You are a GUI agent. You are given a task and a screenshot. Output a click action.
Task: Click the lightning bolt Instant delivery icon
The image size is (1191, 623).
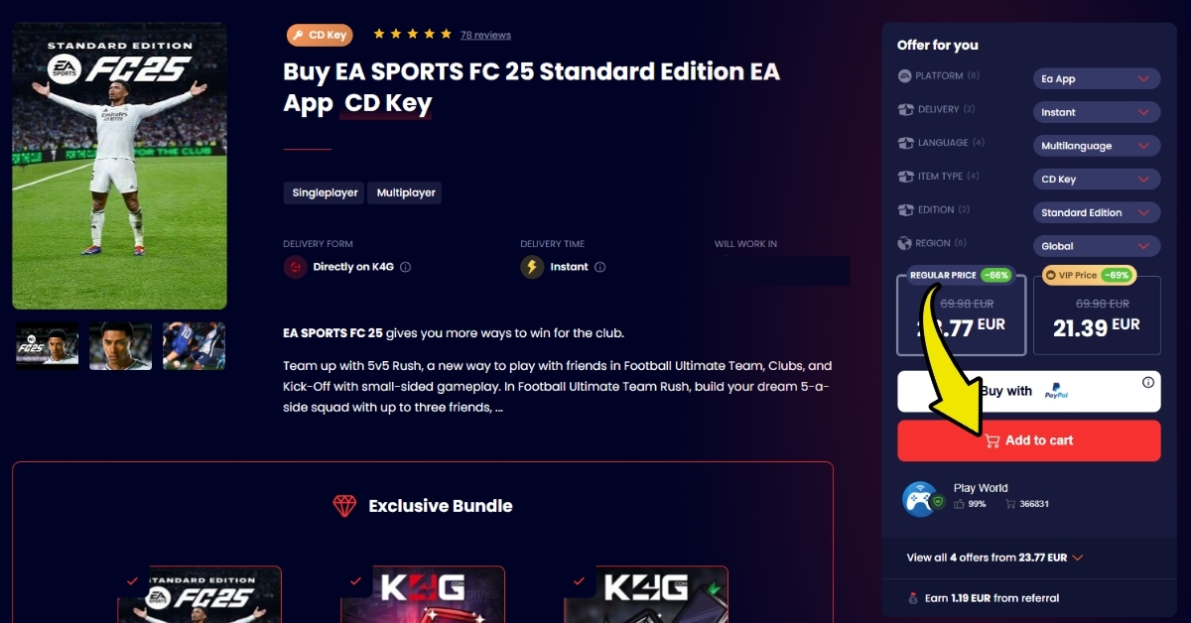[x=532, y=267]
